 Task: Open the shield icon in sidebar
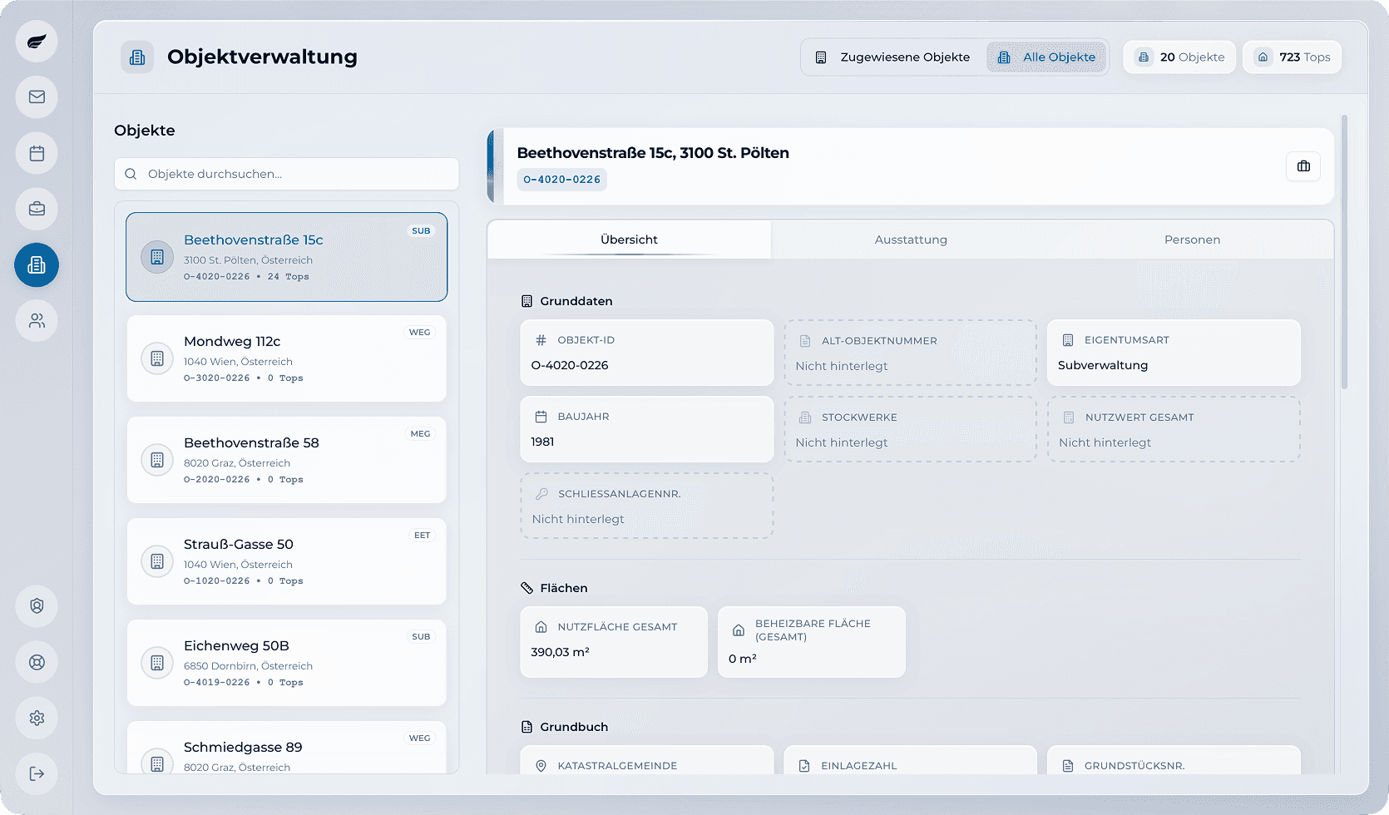pyautogui.click(x=37, y=606)
